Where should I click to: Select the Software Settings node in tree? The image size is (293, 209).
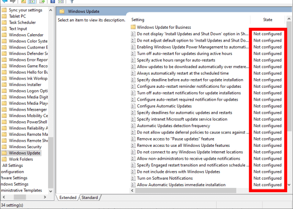pos(14,178)
